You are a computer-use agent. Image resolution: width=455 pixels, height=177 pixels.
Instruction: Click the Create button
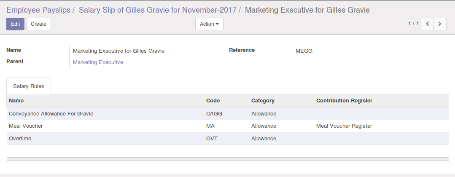pos(38,24)
